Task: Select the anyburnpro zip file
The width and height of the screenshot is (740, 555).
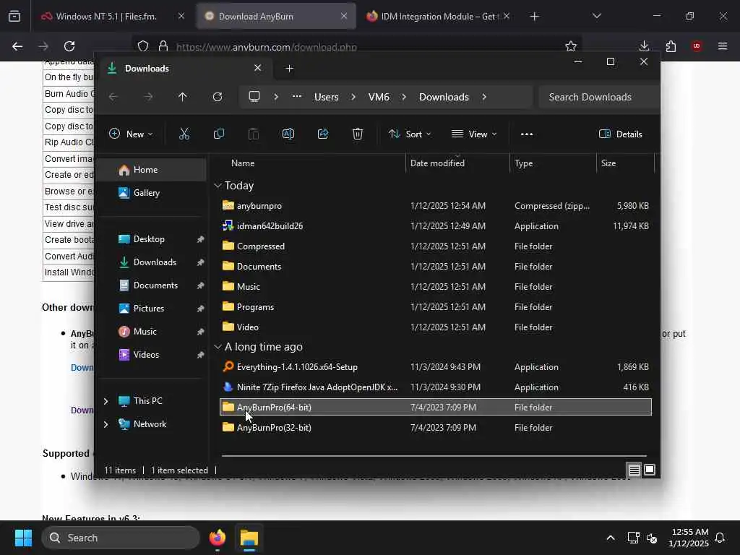Action: 436,206
